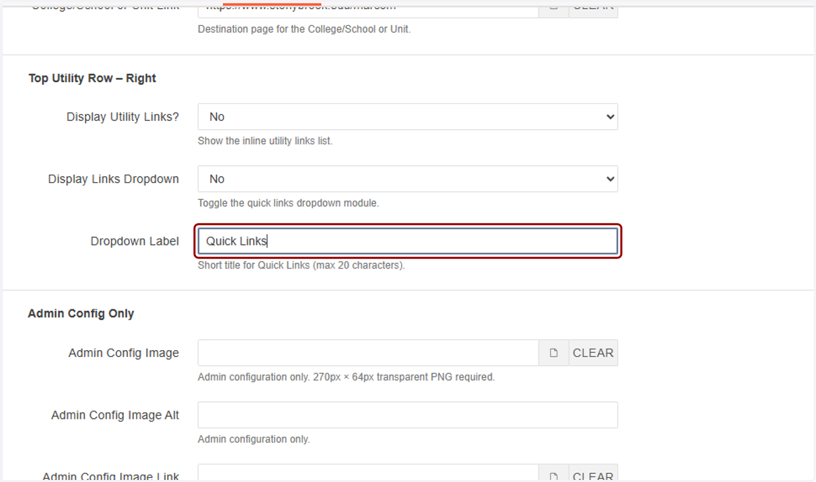Screen dimensions: 816x482
Task: Browse file for Admin Config Image
Action: pos(554,353)
